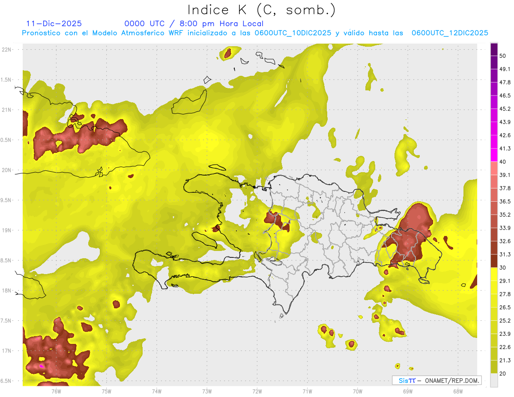The width and height of the screenshot is (514, 397).
Task: Click the 68W longitude label
Action: (x=458, y=391)
